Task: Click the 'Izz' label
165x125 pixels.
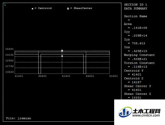Action: [127, 47]
